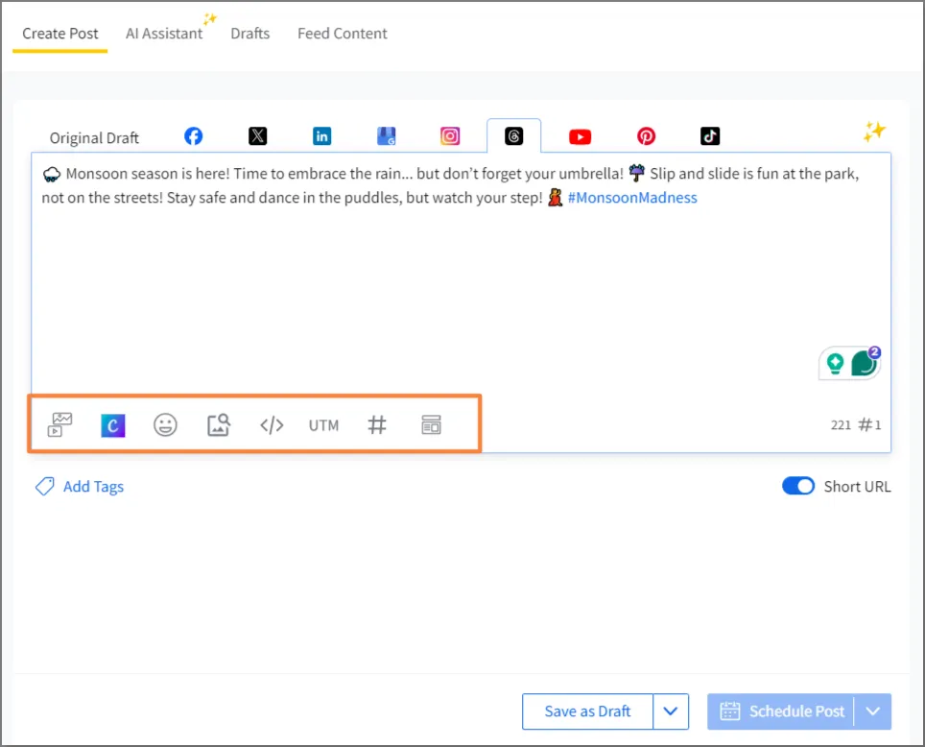Select the Instagram platform tab
Screen dimensions: 925x747
click(x=450, y=135)
